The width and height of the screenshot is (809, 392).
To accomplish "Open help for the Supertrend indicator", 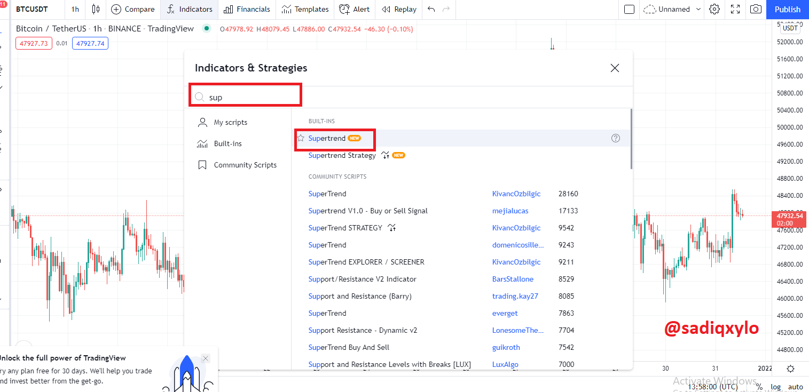I will pos(616,138).
